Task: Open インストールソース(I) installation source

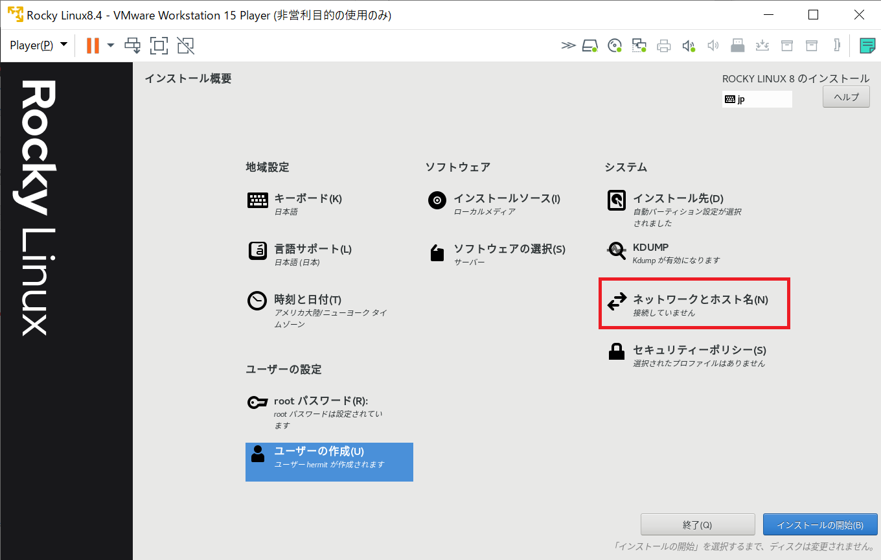Action: coord(494,204)
